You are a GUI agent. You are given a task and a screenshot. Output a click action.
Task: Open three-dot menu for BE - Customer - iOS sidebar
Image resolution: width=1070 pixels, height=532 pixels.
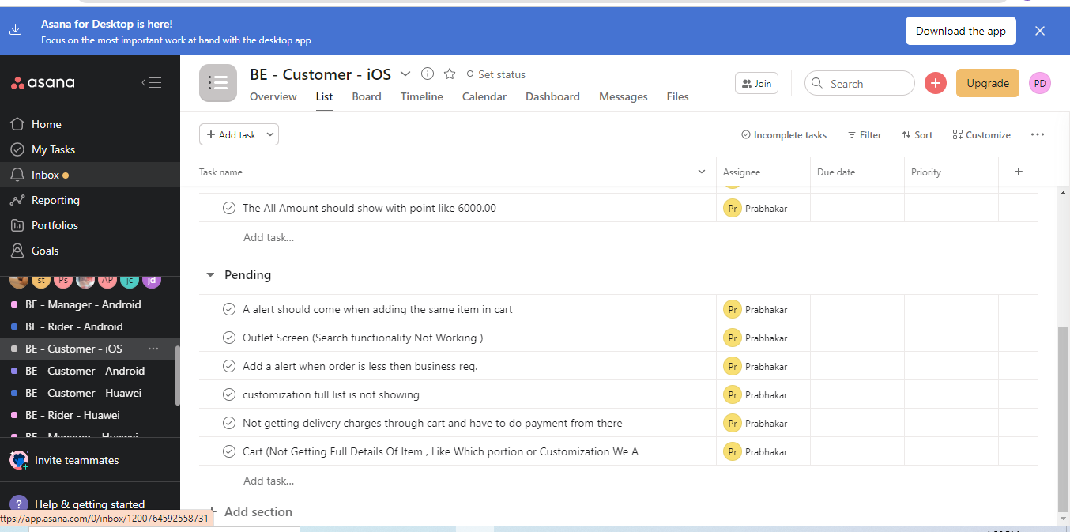[153, 349]
